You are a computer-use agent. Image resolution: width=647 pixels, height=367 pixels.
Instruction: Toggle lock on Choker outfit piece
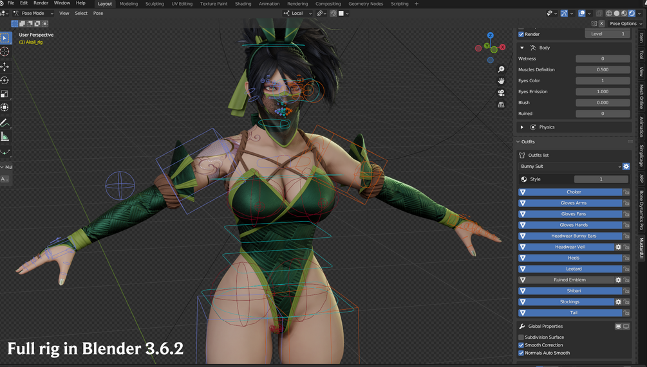(x=626, y=192)
